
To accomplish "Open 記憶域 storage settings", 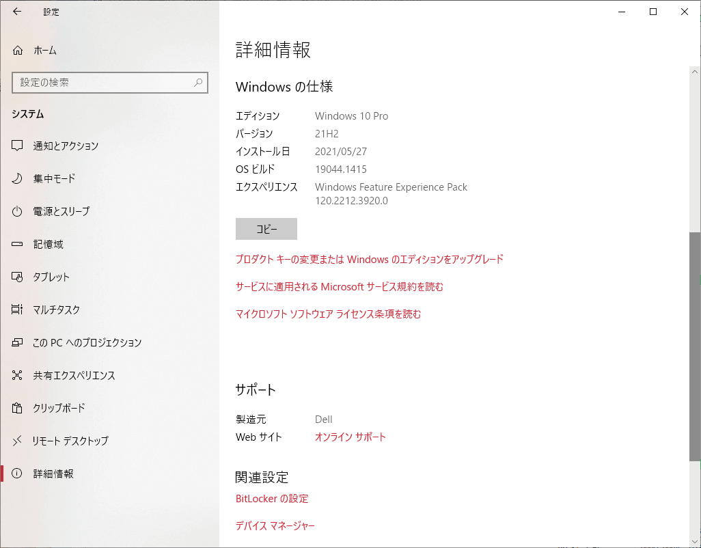I will pos(109,244).
